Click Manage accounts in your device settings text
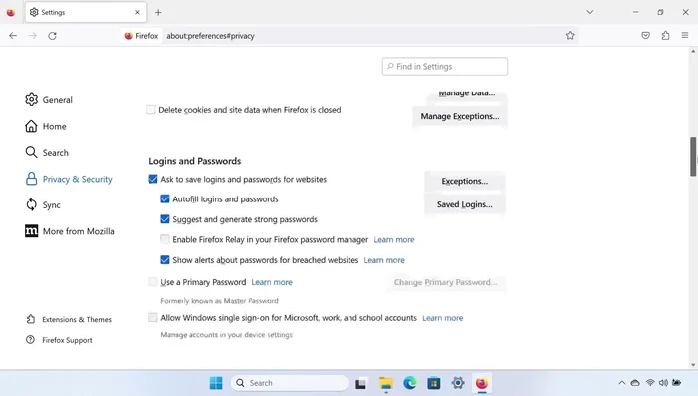The width and height of the screenshot is (698, 396). tap(226, 335)
